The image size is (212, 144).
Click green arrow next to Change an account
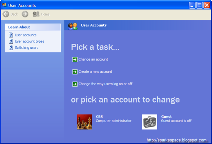tap(75, 60)
